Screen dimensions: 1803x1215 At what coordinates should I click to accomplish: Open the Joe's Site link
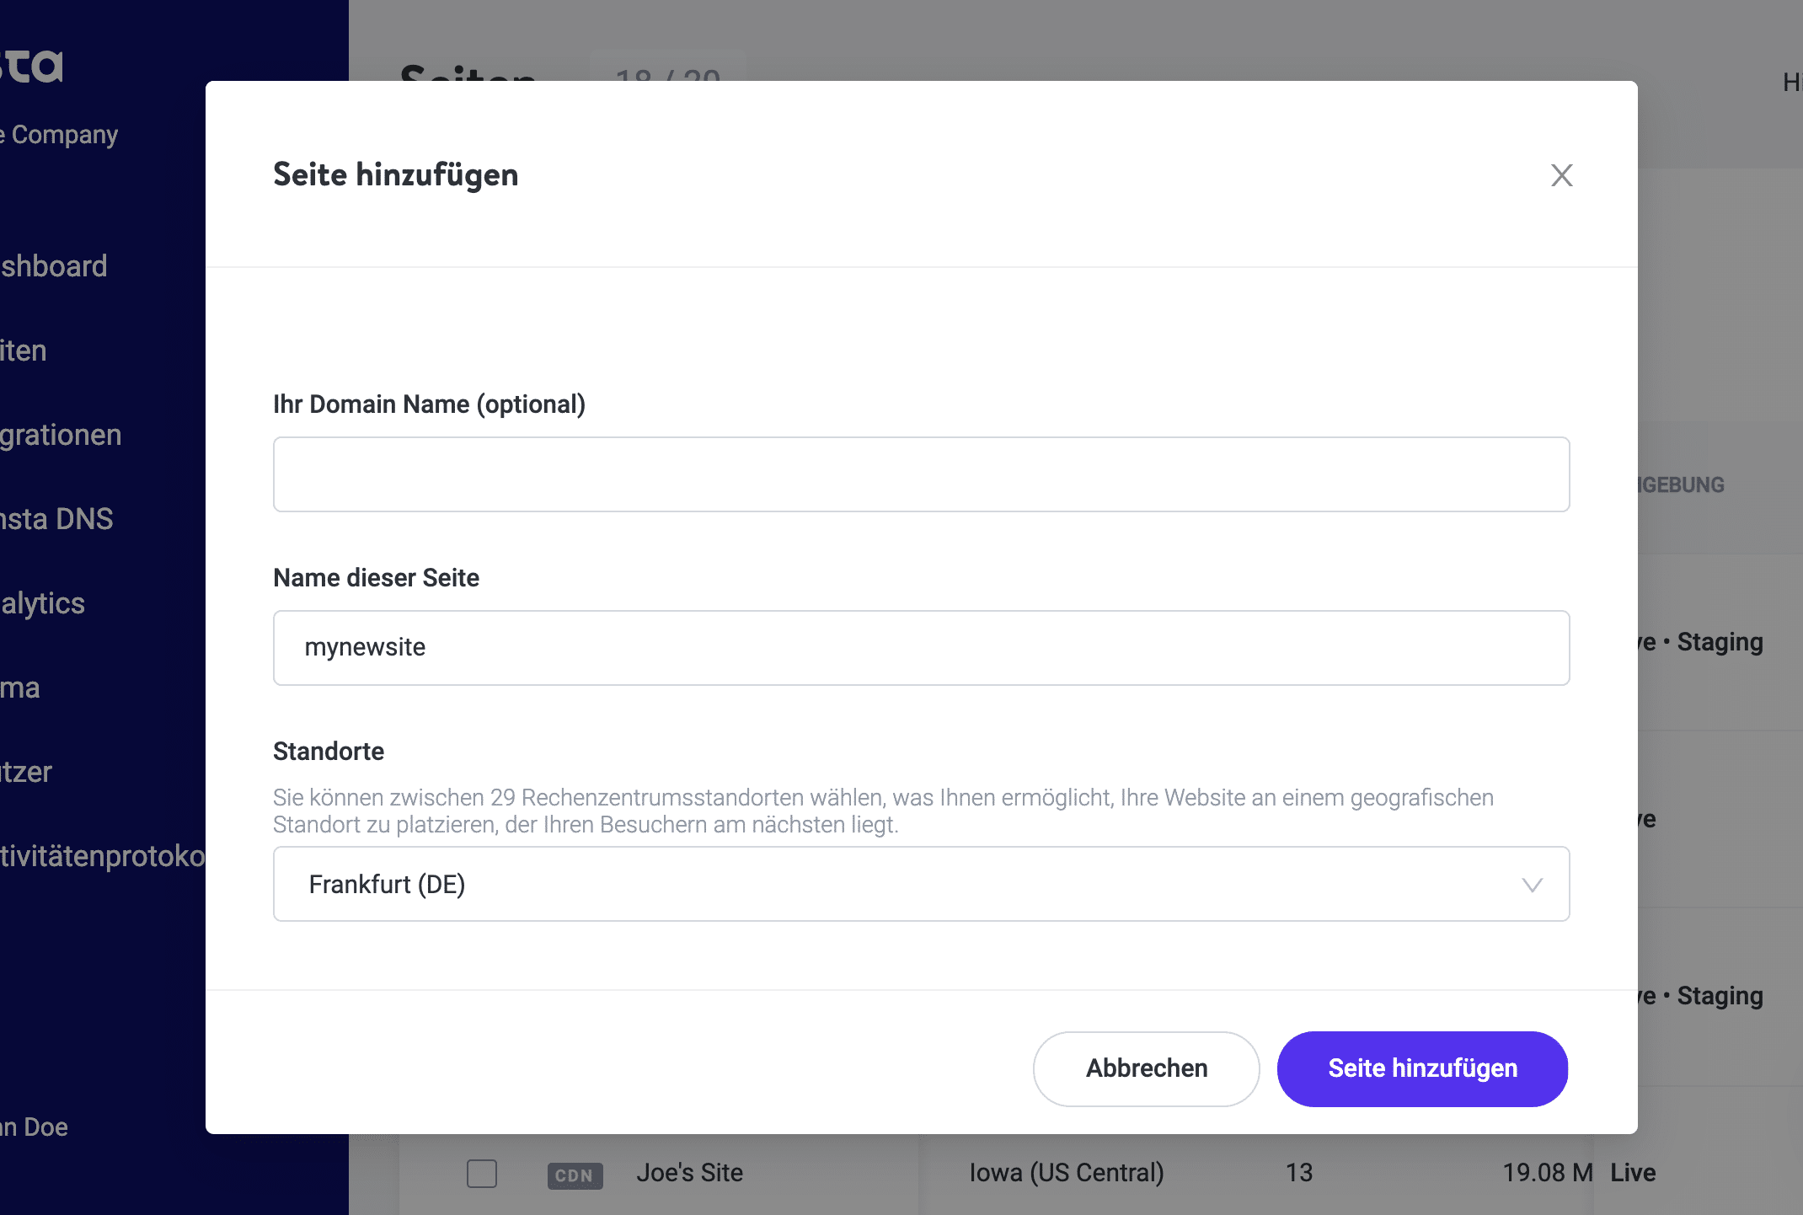click(x=690, y=1173)
